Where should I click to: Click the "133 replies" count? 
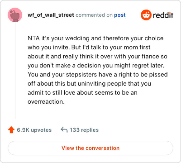click(84, 130)
